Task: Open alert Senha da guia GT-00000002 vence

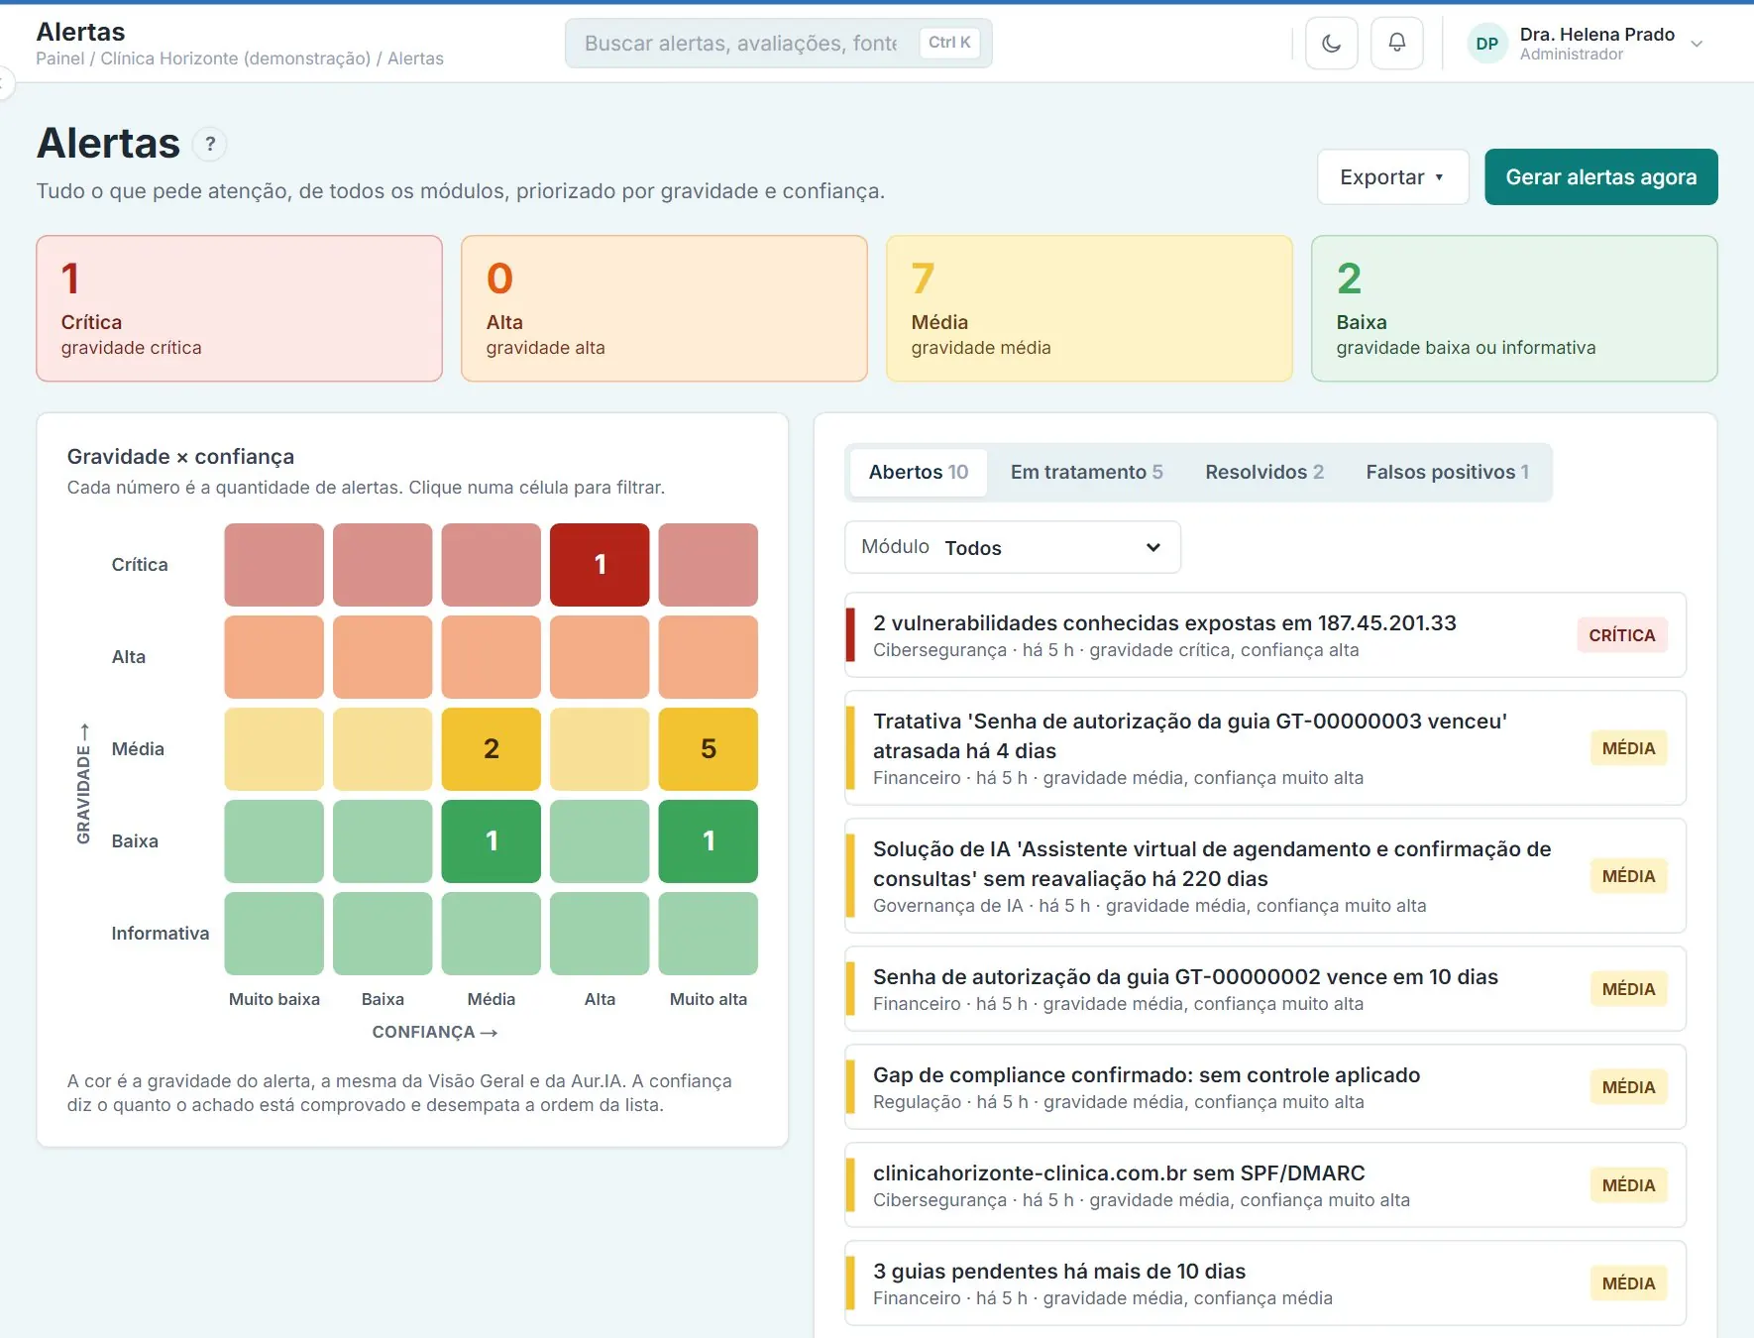Action: point(1265,989)
